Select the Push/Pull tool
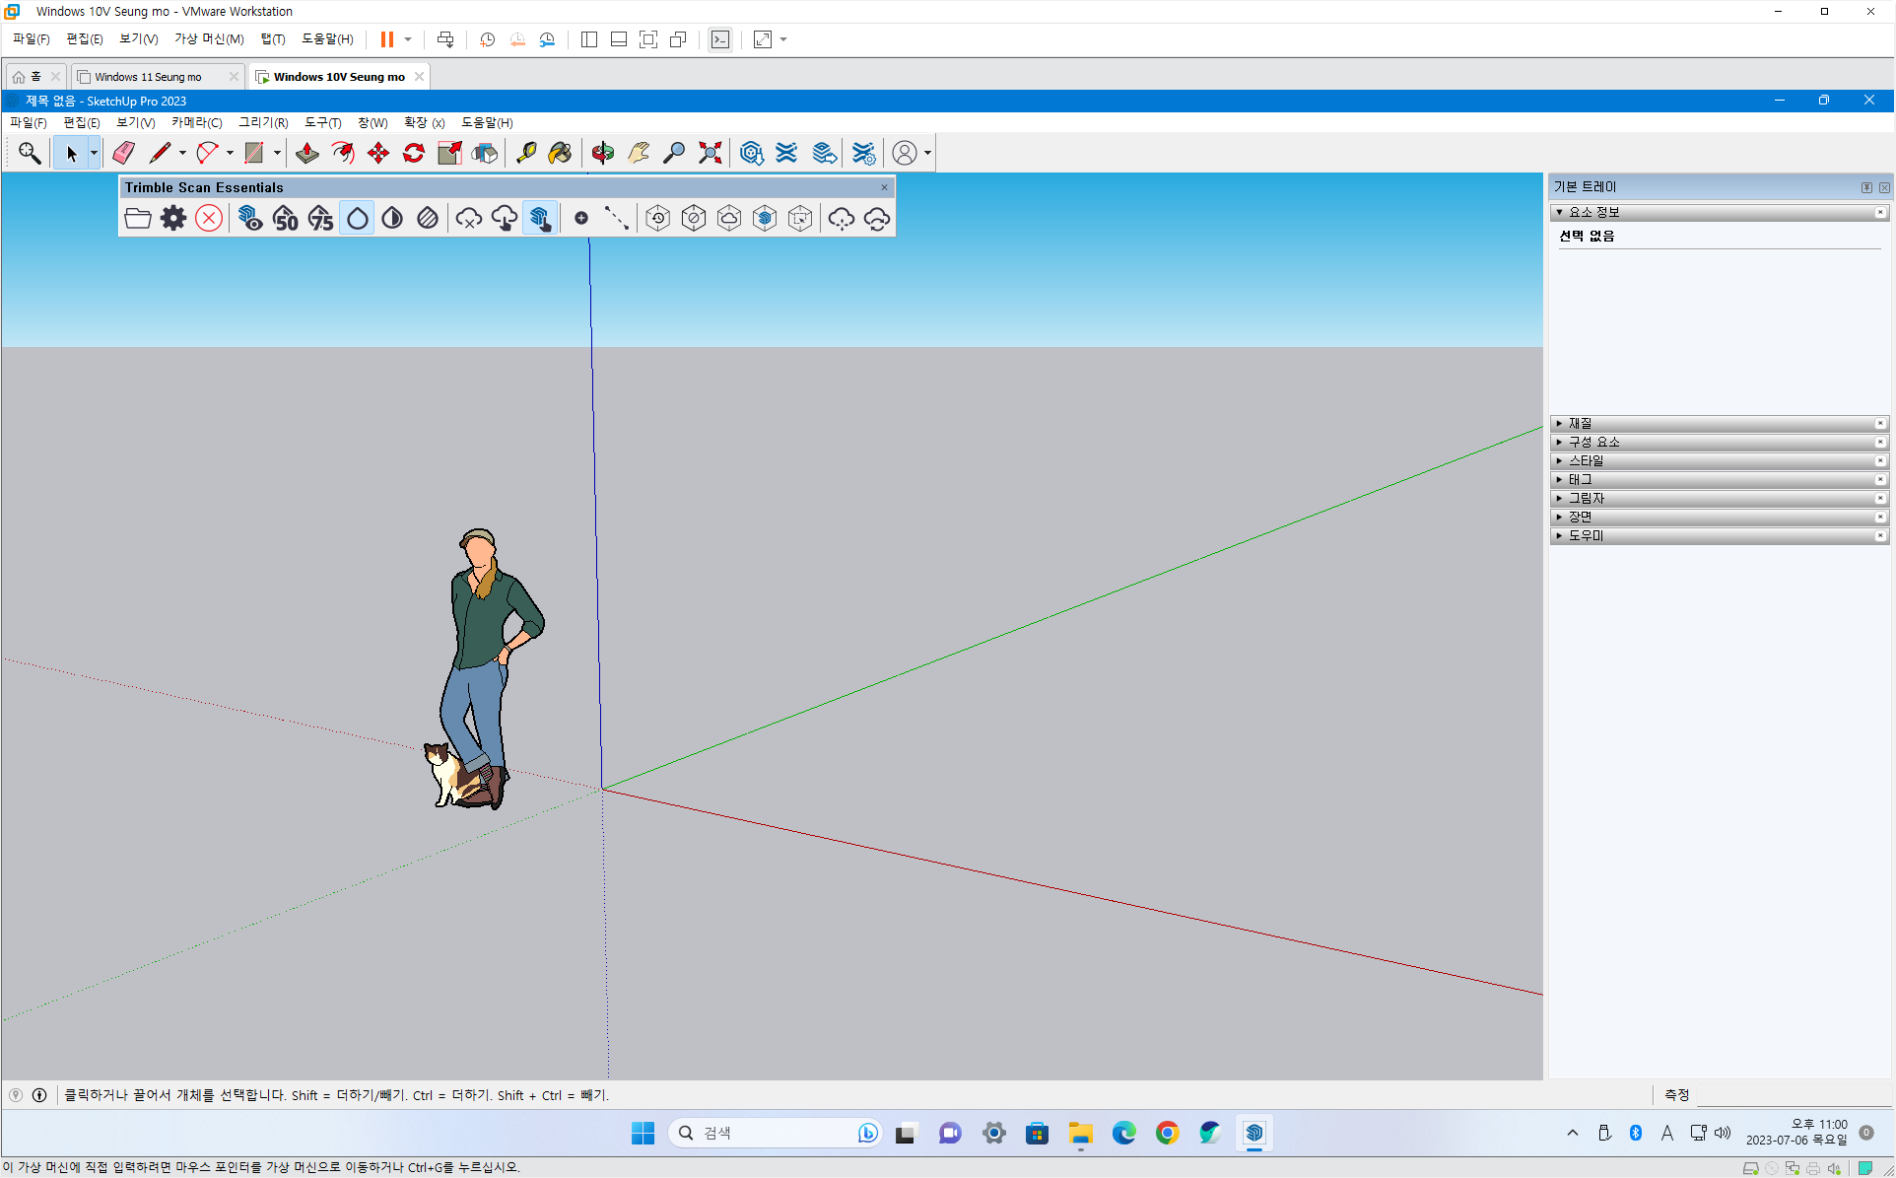 click(307, 153)
